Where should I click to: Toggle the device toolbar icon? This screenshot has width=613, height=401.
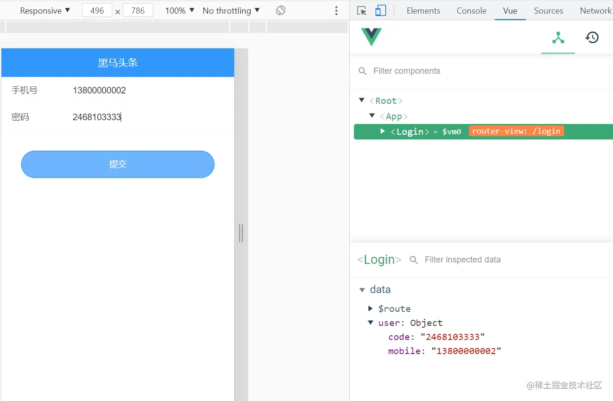(x=381, y=10)
